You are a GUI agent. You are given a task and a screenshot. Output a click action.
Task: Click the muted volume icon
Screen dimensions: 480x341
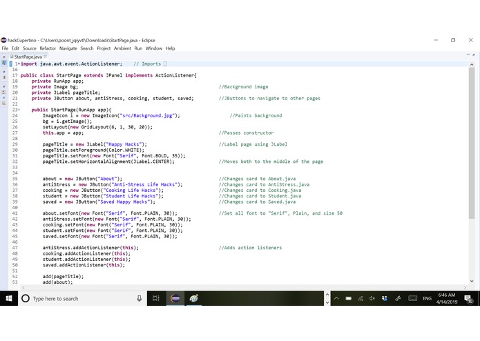pos(372,298)
